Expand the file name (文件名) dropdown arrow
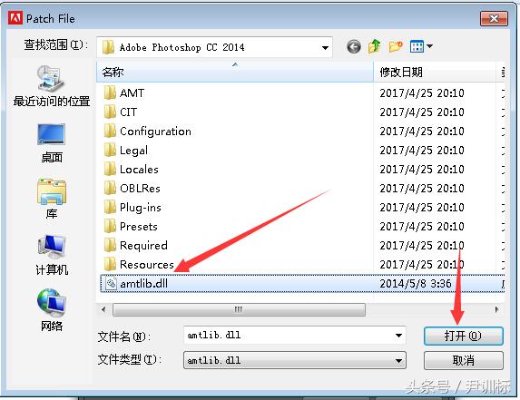This screenshot has height=400, width=520. tap(399, 336)
